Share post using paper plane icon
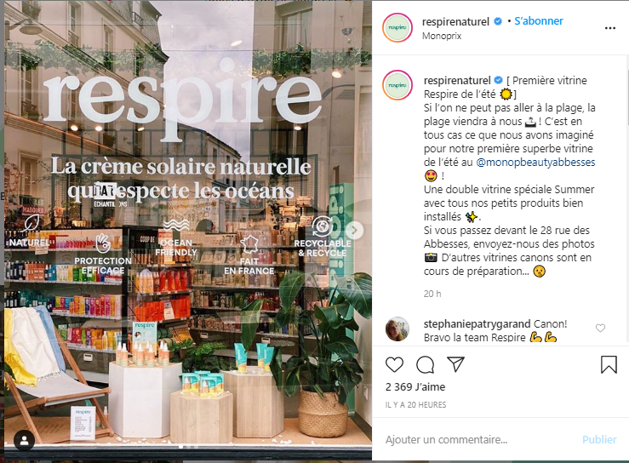629x463 pixels. [455, 364]
